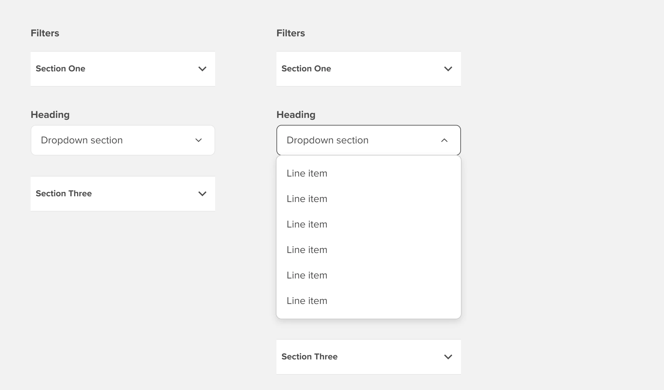Viewport: 664px width, 390px height.
Task: Open the Dropdown section under left Heading
Action: pos(123,140)
